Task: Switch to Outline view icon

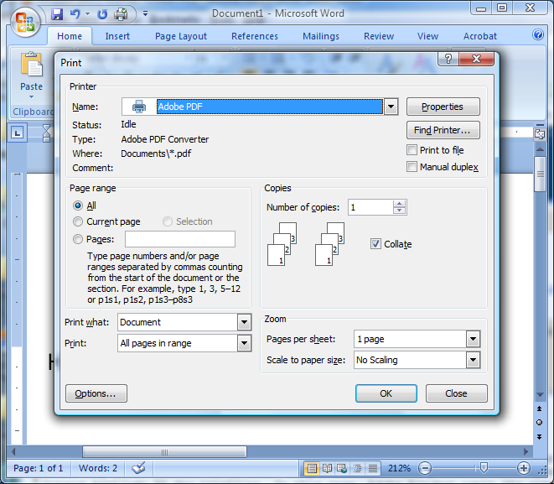Action: click(x=357, y=468)
